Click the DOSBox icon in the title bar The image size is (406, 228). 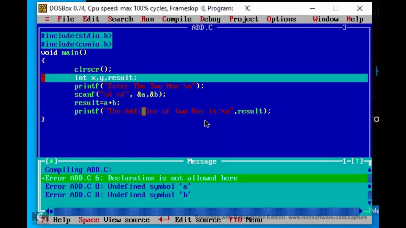click(x=43, y=9)
